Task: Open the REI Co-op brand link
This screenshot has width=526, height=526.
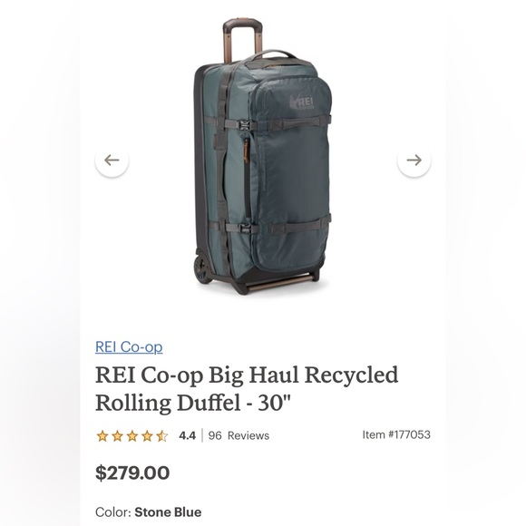Action: (129, 346)
